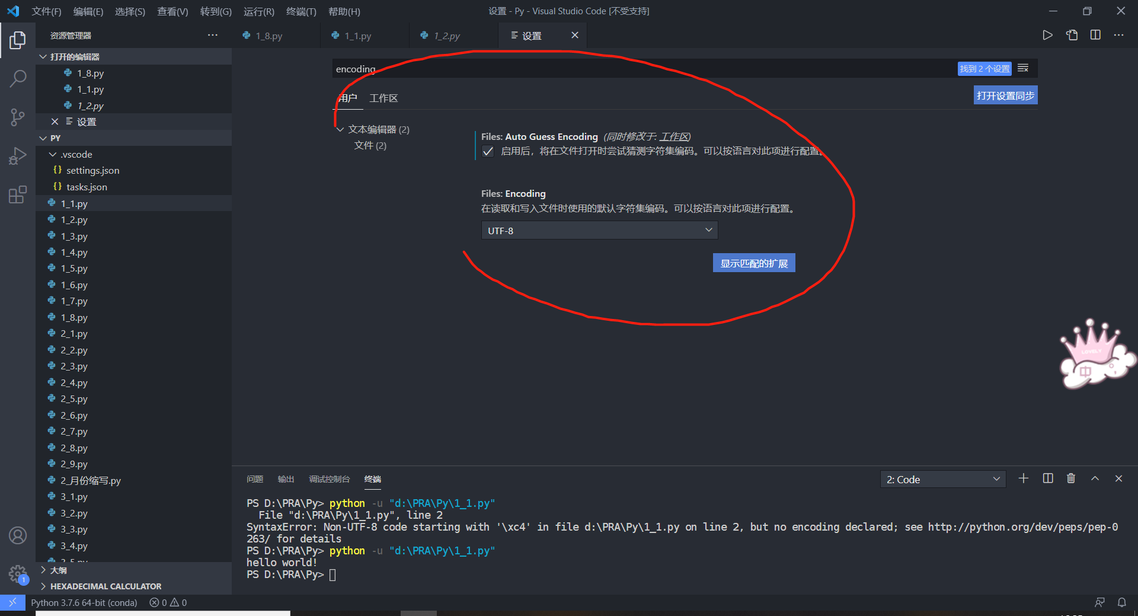Open the 终端(T) menu
The height and width of the screenshot is (616, 1138).
coord(301,11)
